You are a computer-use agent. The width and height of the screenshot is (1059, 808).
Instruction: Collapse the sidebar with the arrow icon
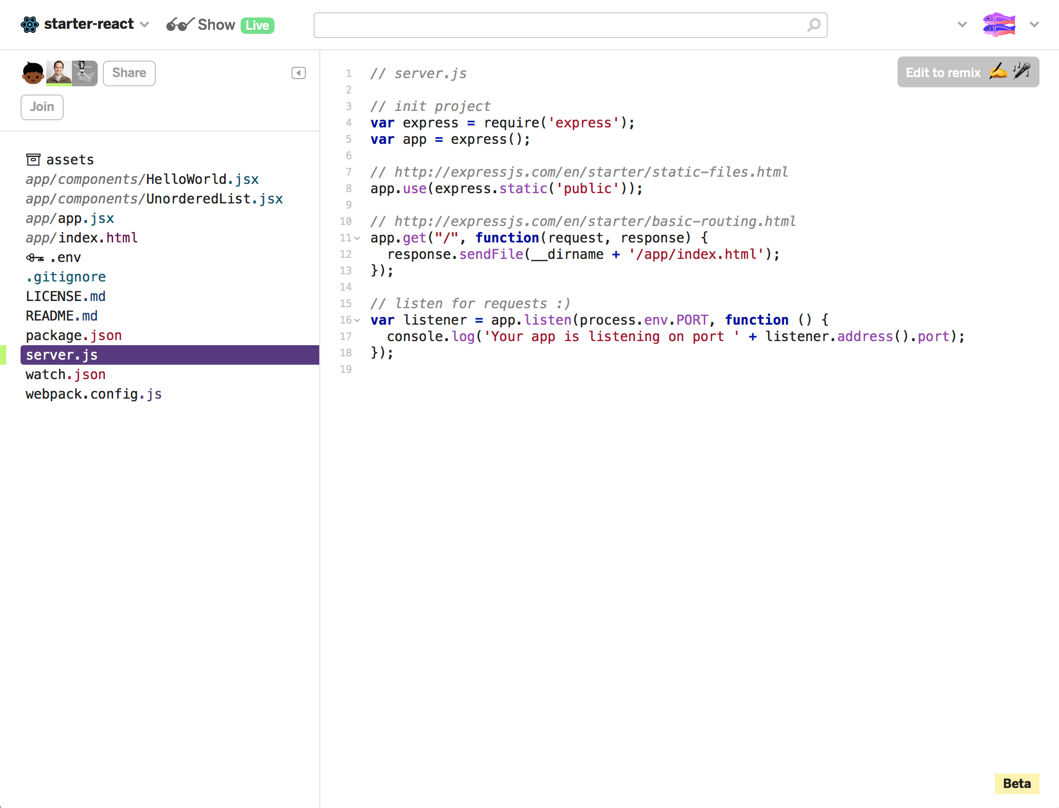(299, 73)
